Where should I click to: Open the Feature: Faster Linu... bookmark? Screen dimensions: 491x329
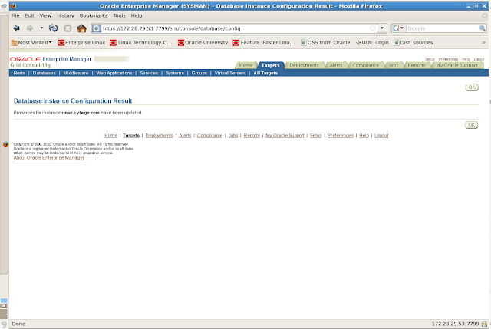coord(264,43)
